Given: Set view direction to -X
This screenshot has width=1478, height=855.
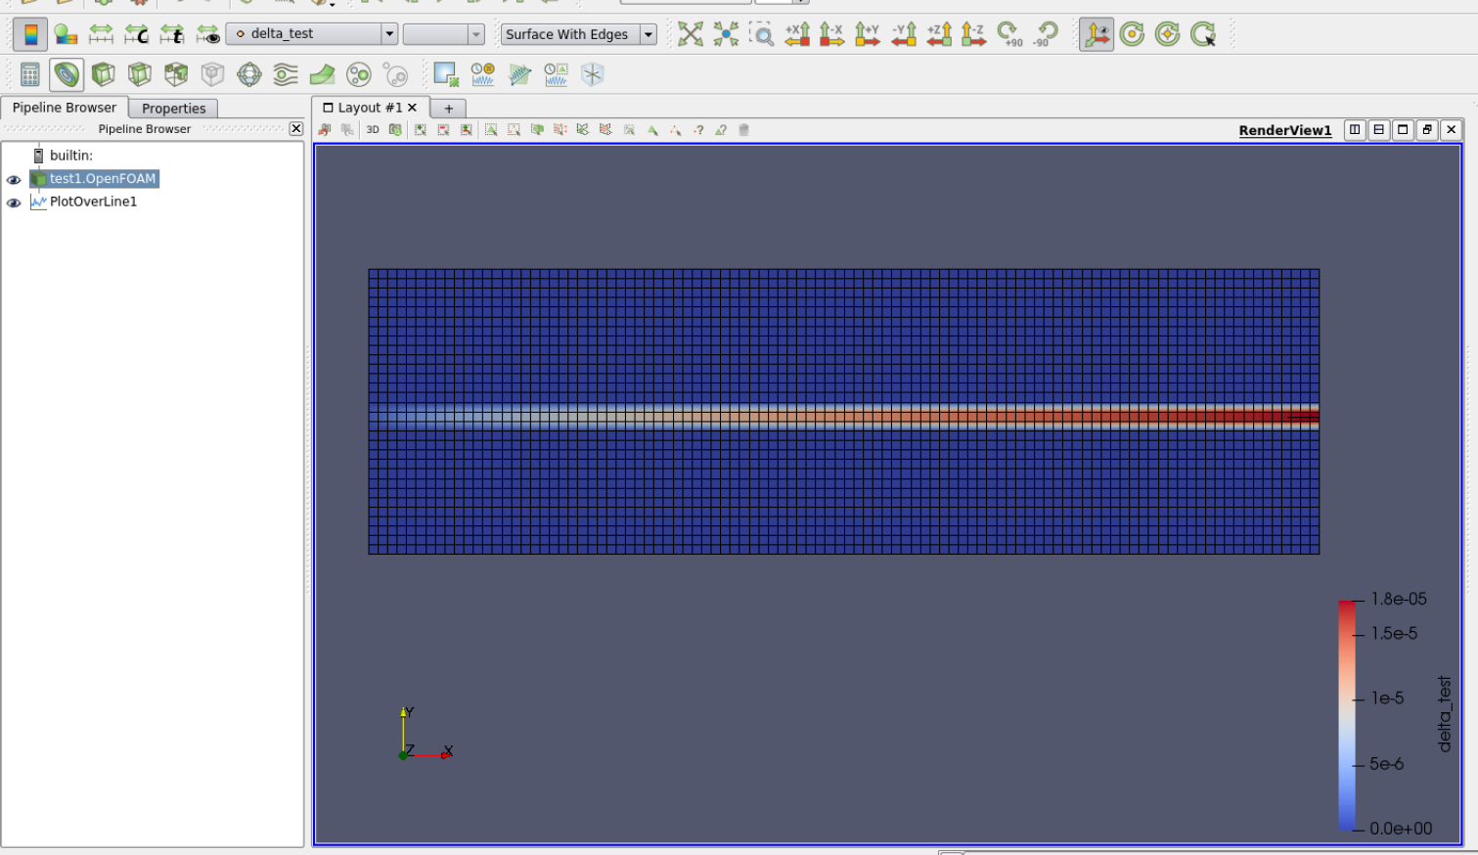Looking at the screenshot, I should [x=832, y=34].
